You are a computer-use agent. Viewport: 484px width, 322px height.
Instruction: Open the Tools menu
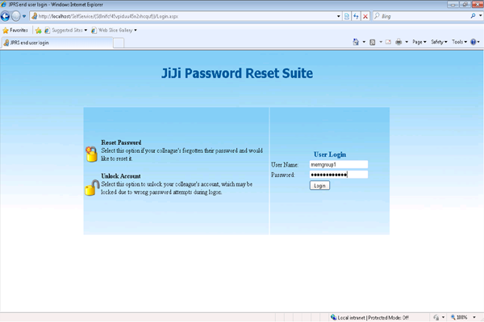(x=460, y=42)
